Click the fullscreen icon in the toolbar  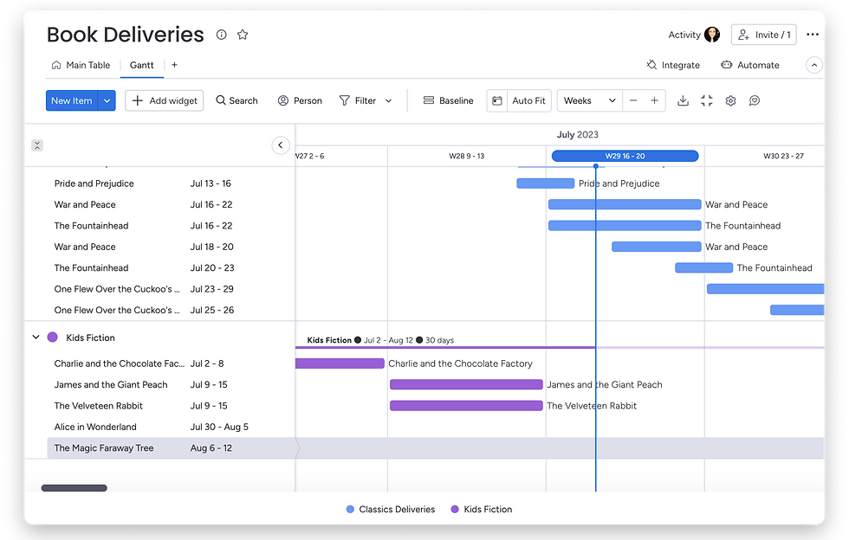click(x=707, y=100)
